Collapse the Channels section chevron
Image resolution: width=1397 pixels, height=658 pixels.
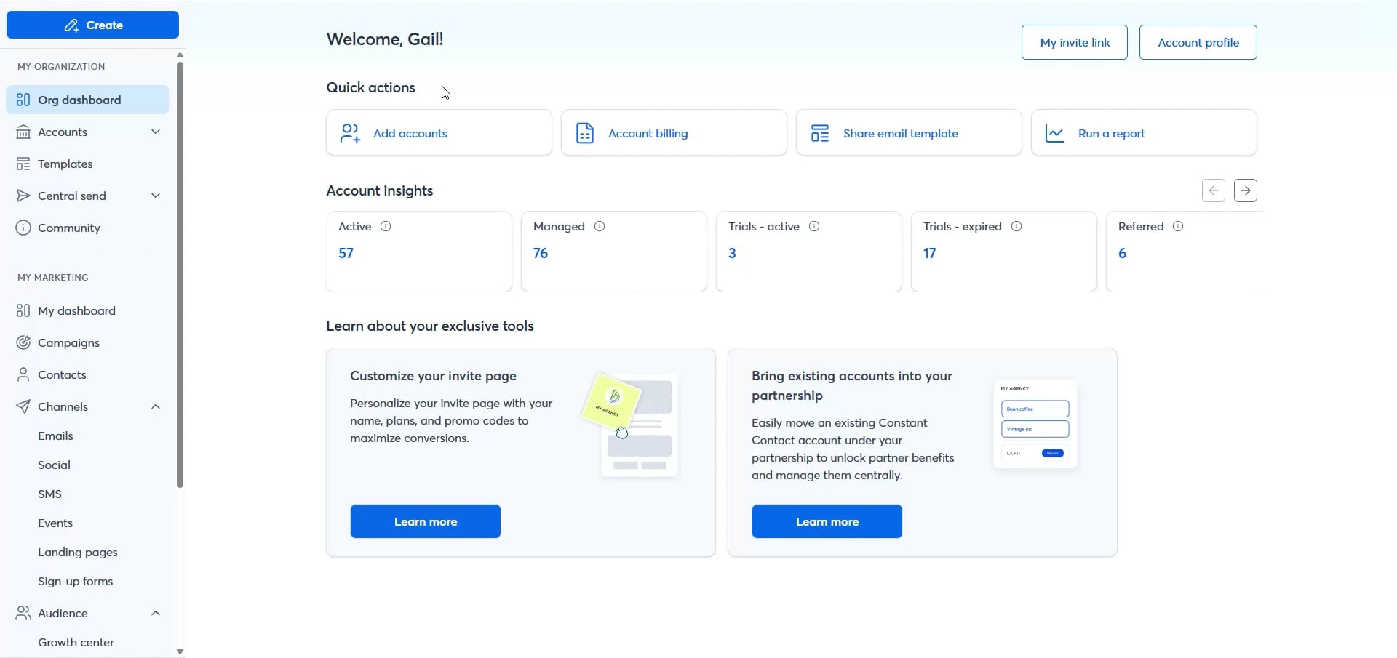pos(155,406)
